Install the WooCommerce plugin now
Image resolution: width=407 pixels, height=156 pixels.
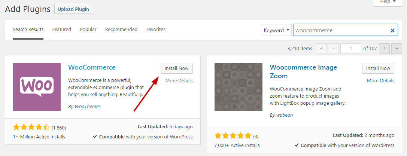tap(176, 68)
